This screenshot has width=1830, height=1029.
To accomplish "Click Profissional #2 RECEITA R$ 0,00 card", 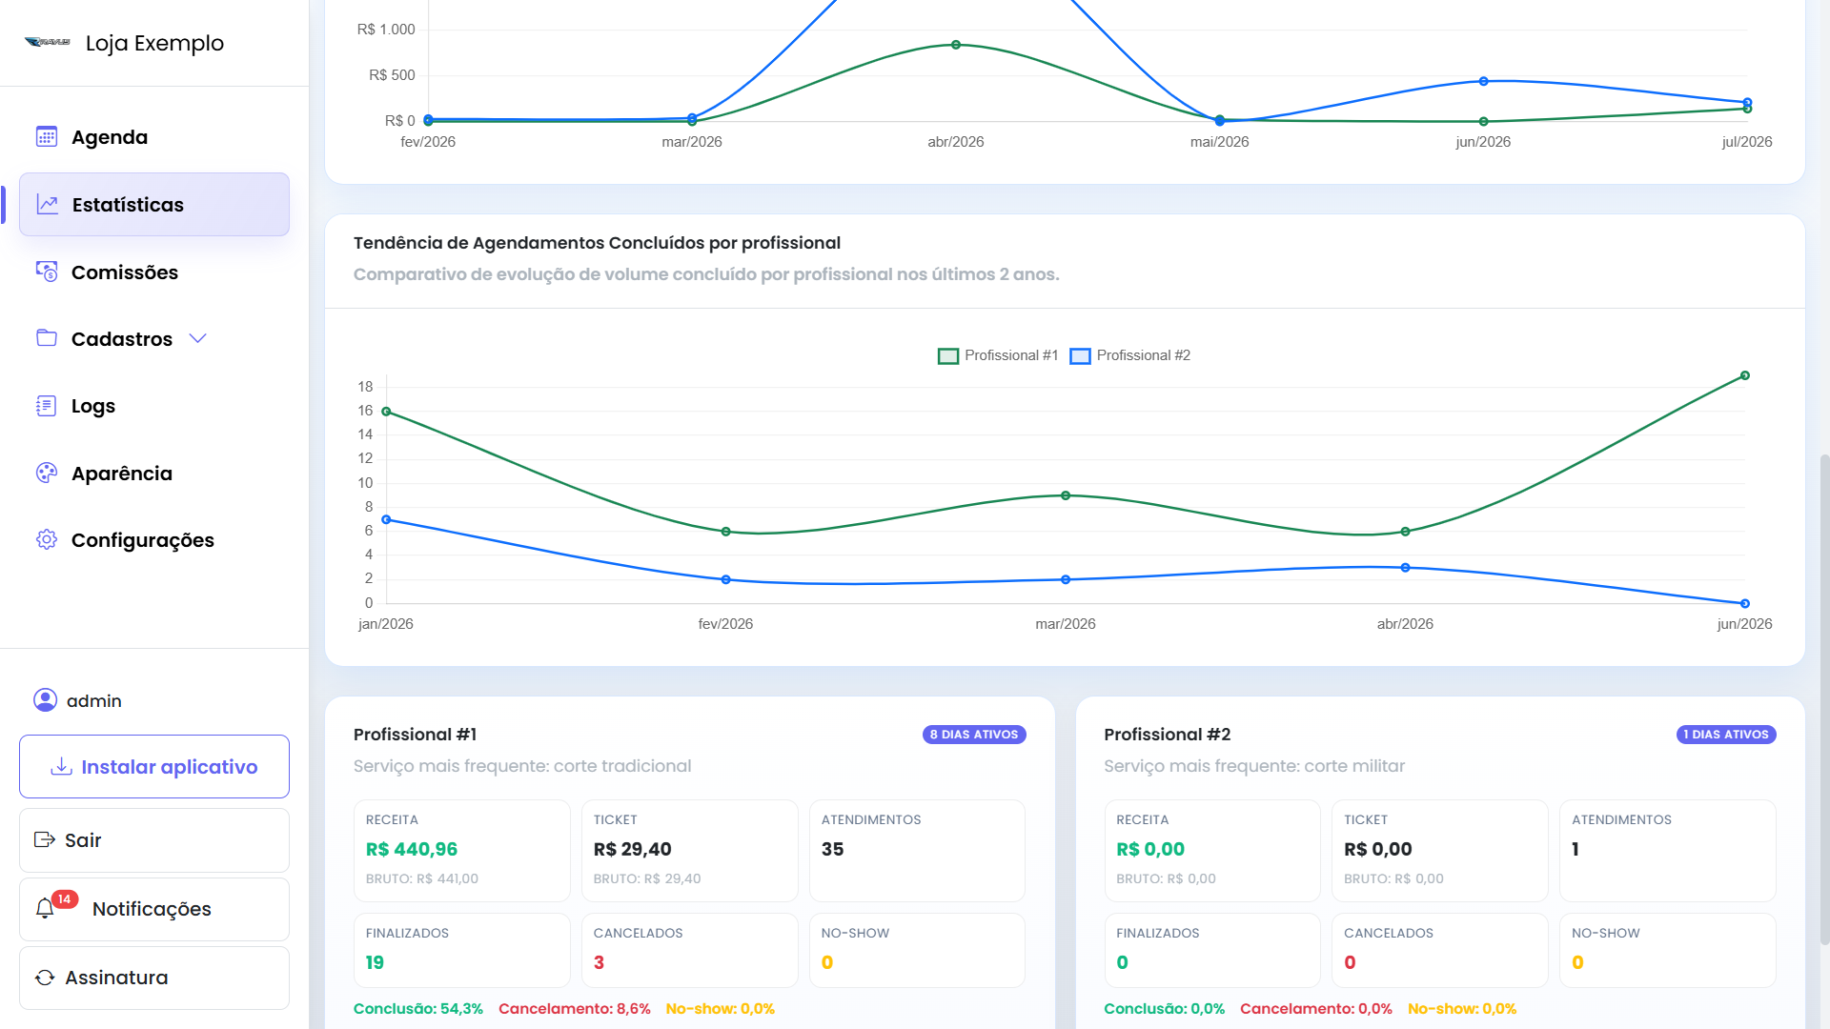I will (x=1212, y=850).
